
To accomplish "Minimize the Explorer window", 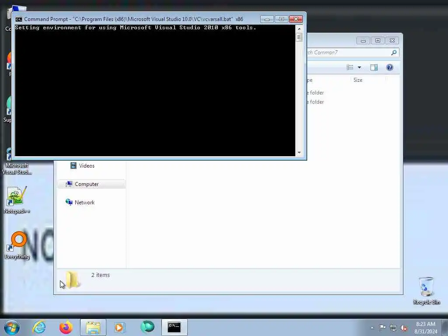I will coord(363,41).
